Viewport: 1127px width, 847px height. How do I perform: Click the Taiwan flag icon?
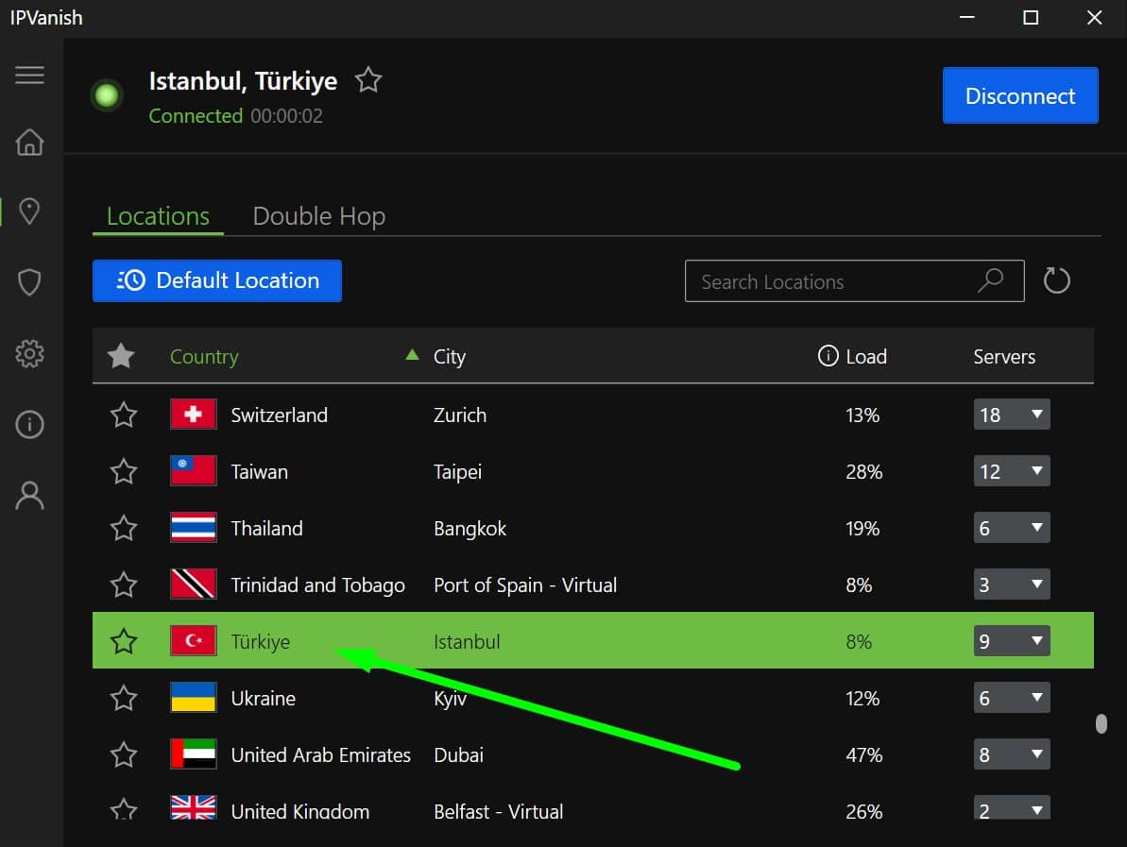click(x=194, y=471)
